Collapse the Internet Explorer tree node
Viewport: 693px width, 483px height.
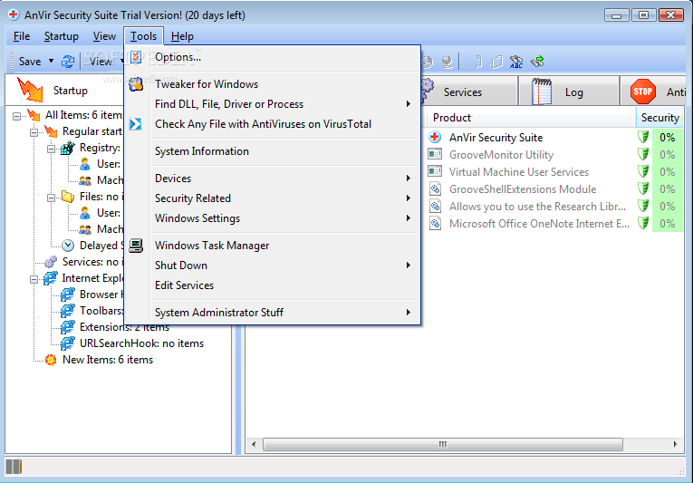point(34,279)
